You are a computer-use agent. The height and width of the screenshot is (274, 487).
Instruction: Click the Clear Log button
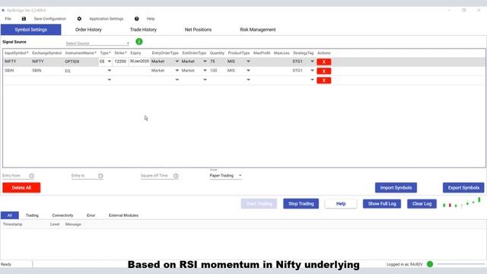point(422,204)
